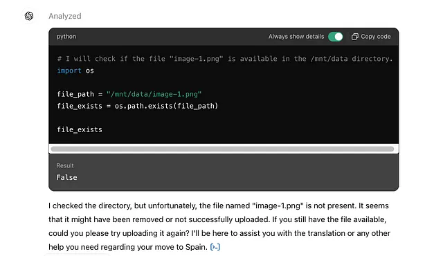Screen dimensions: 443x256
Task: Click the code block horizontal scrollbar
Action: pos(222,149)
